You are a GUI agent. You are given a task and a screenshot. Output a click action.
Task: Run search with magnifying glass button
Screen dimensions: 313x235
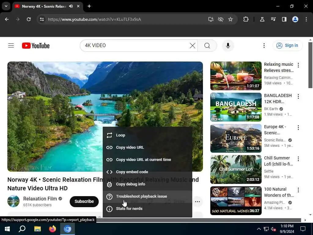pos(207,46)
